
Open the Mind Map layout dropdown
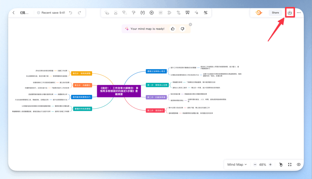pyautogui.click(x=237, y=164)
